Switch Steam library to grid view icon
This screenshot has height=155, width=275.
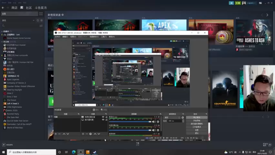click(41, 14)
